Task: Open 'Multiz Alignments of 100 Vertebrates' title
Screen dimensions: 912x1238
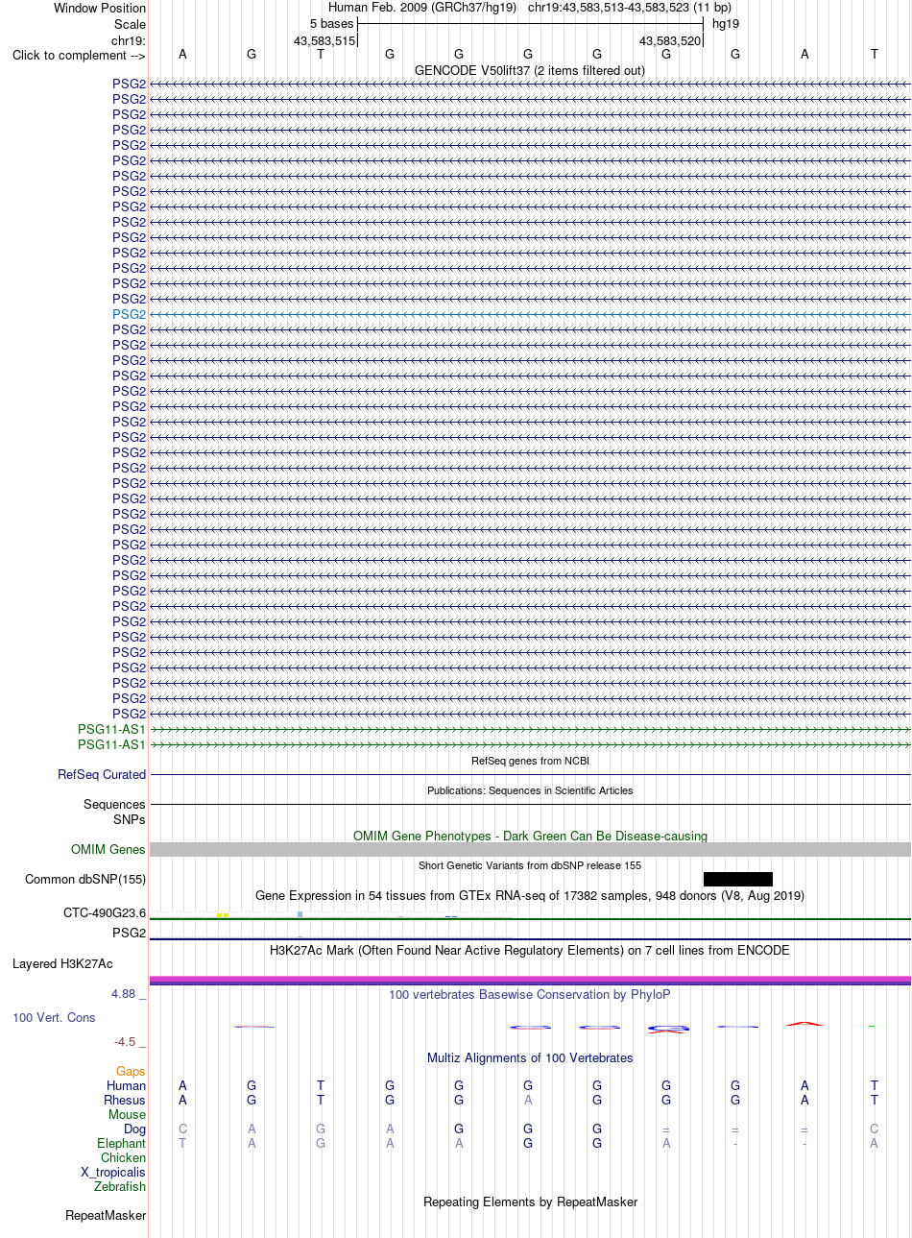Action: pyautogui.click(x=530, y=1057)
